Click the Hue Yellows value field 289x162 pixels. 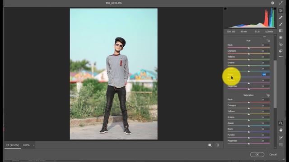[266, 57]
